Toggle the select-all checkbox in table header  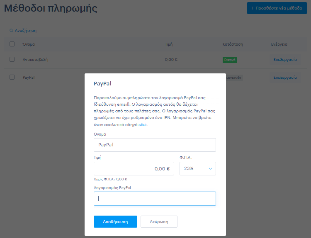12,44
